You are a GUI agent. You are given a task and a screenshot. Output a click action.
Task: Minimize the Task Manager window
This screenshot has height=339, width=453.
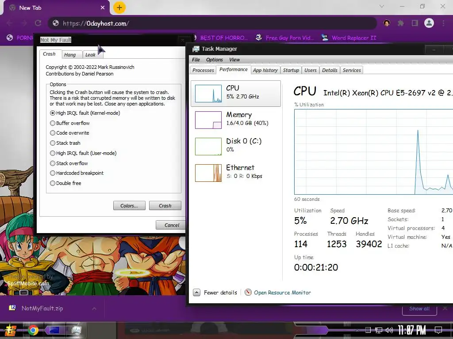434,49
